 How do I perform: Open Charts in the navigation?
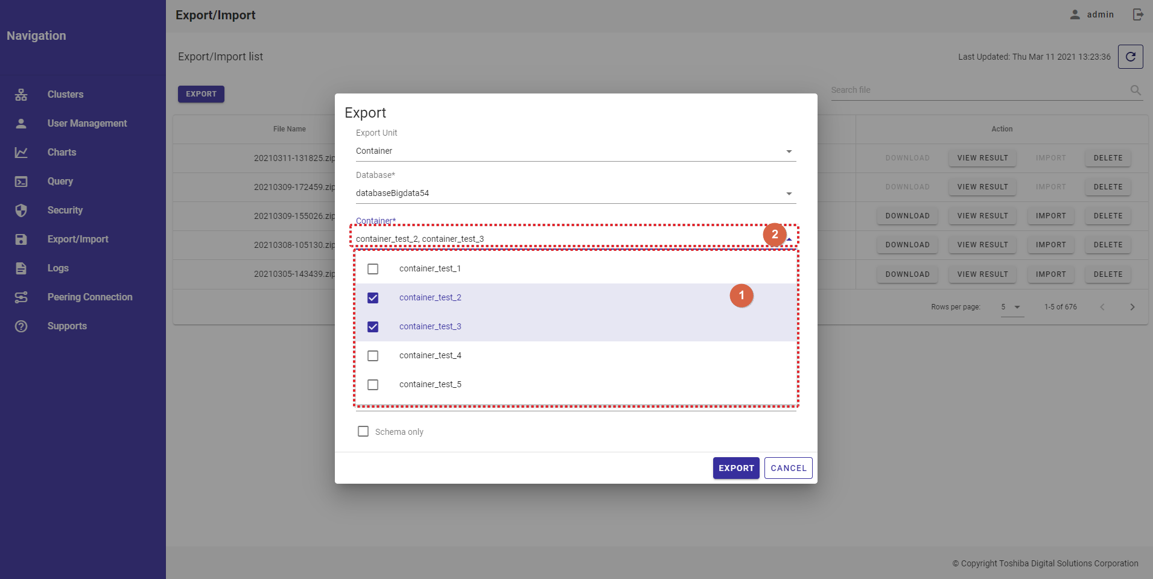tap(62, 153)
